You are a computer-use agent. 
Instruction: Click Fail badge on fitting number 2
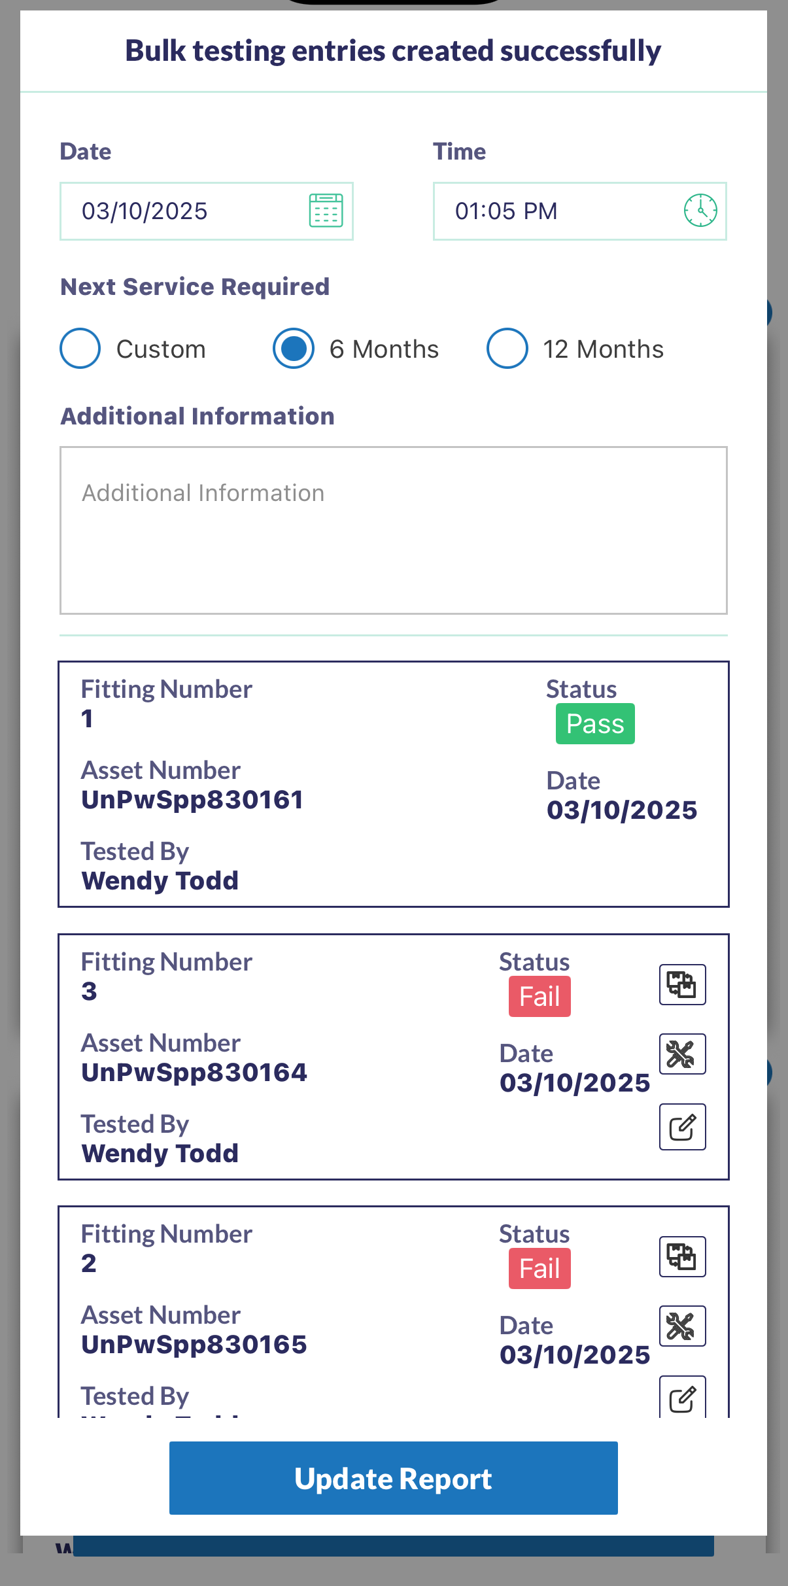pyautogui.click(x=540, y=1269)
